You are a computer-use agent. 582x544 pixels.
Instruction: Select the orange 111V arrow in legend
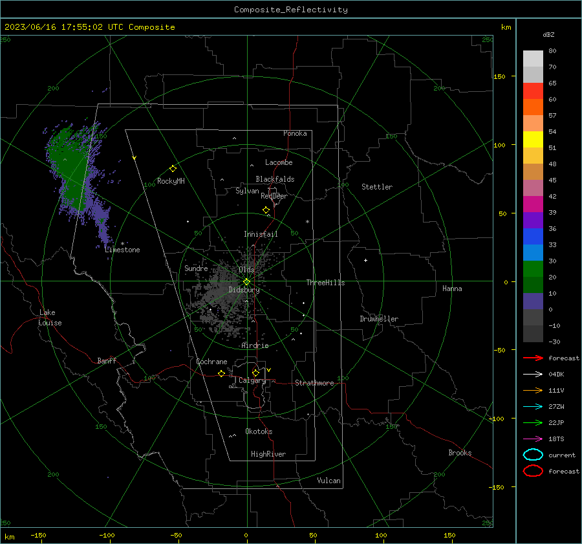coord(533,390)
